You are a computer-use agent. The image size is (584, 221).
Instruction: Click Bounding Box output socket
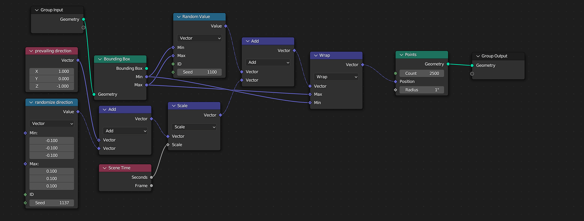tap(146, 68)
